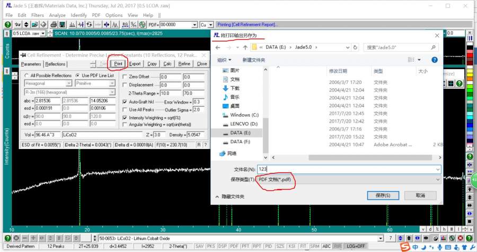The image size is (477, 252).
Task: Open the R-3m (166) space group dropdown
Action: pos(112,92)
